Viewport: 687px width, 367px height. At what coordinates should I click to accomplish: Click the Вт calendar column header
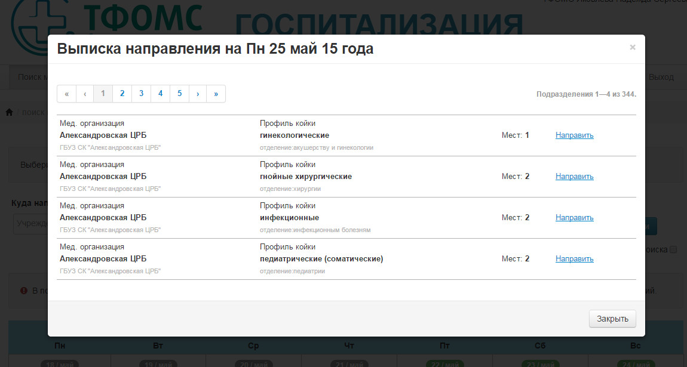[158, 346]
